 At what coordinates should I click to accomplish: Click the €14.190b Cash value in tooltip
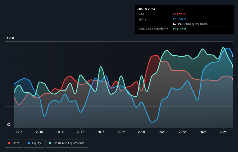tap(179, 29)
